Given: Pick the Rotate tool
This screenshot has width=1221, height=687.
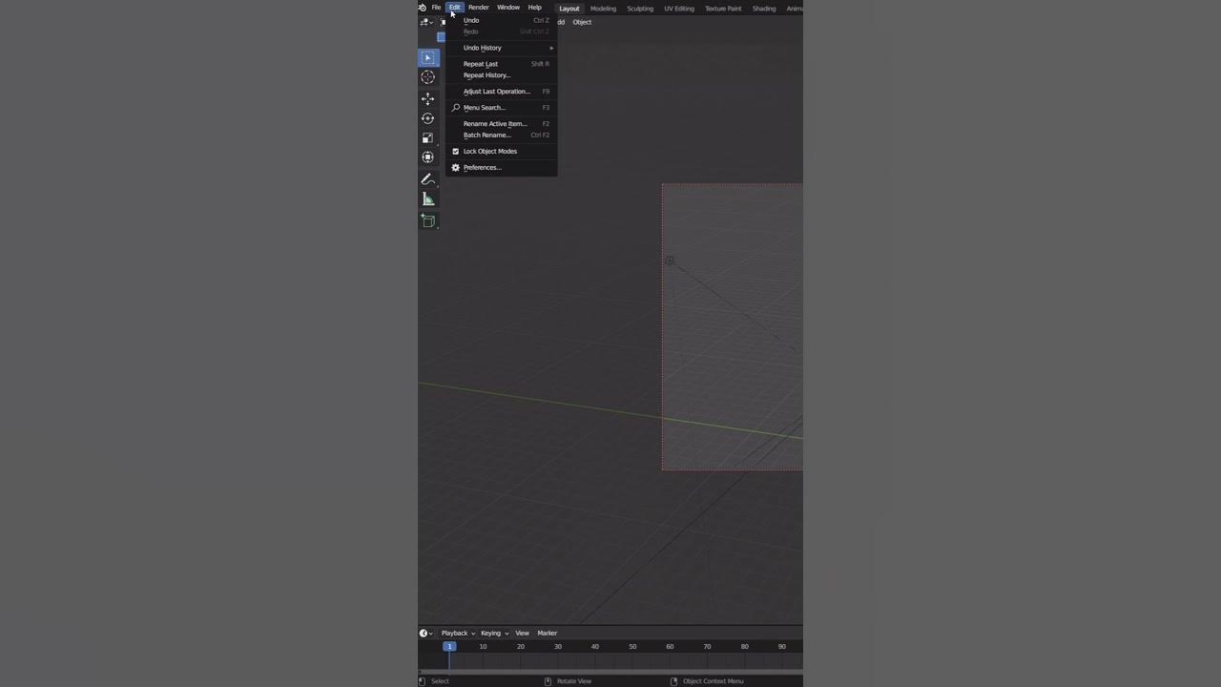Looking at the screenshot, I should click(428, 118).
